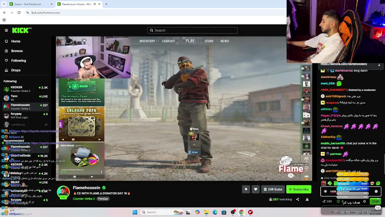385x217 pixels.
Task: Close the Stream - Kick Dashboard tab
Action: (x=51, y=4)
